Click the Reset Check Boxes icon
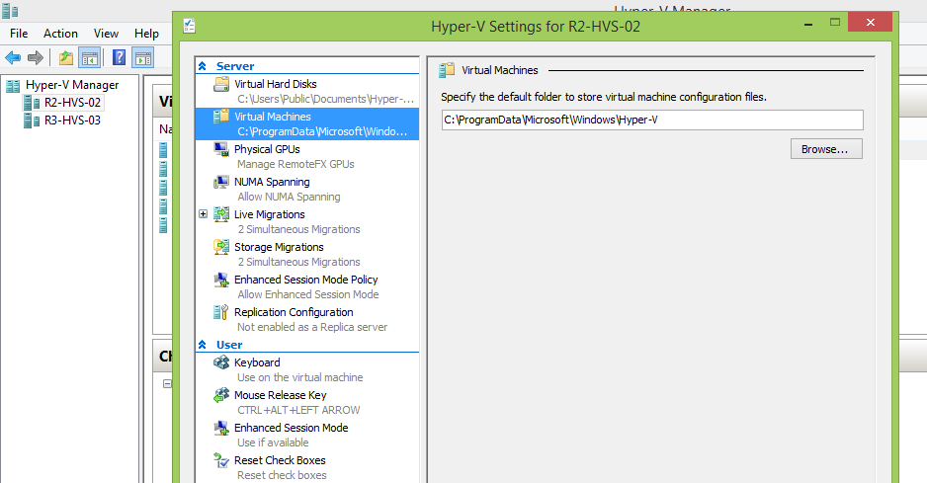927x483 pixels. 221,459
